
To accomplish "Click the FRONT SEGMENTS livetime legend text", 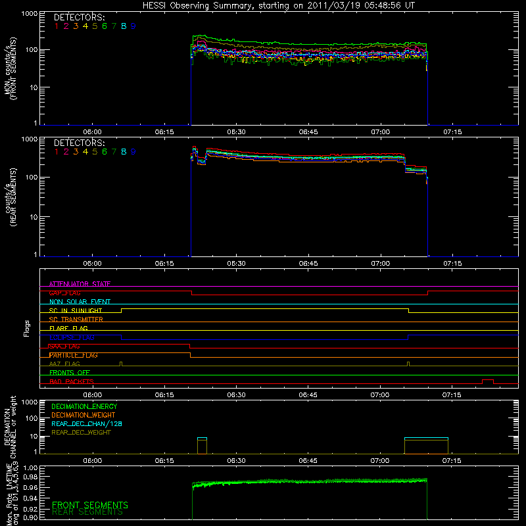I will (90, 505).
